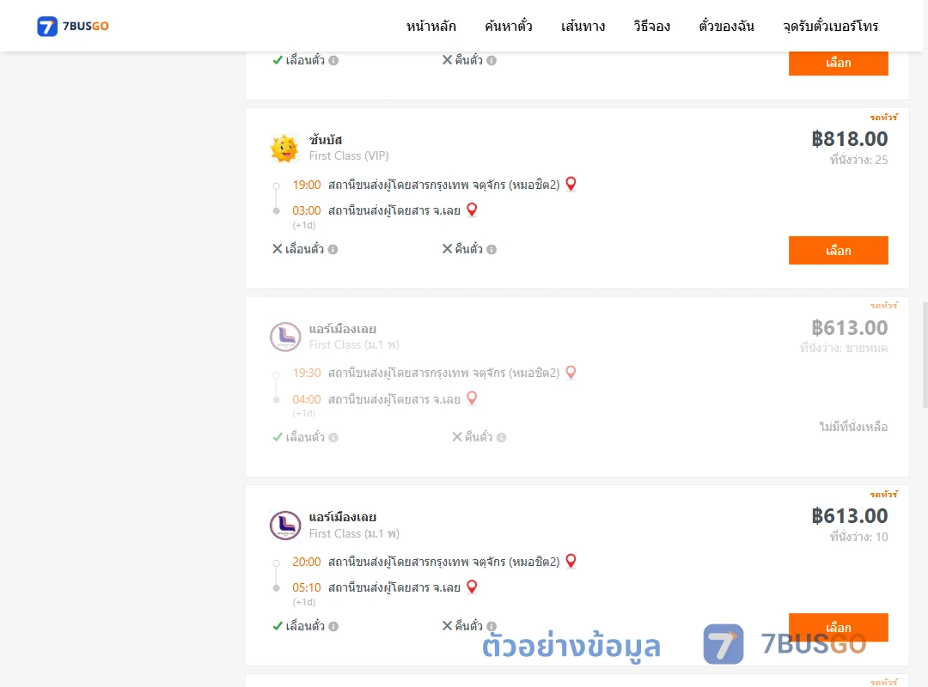The image size is (928, 687).
Task: Click ที่นั่งว่าง: ขายหมด sold-out label
Action: tap(844, 348)
